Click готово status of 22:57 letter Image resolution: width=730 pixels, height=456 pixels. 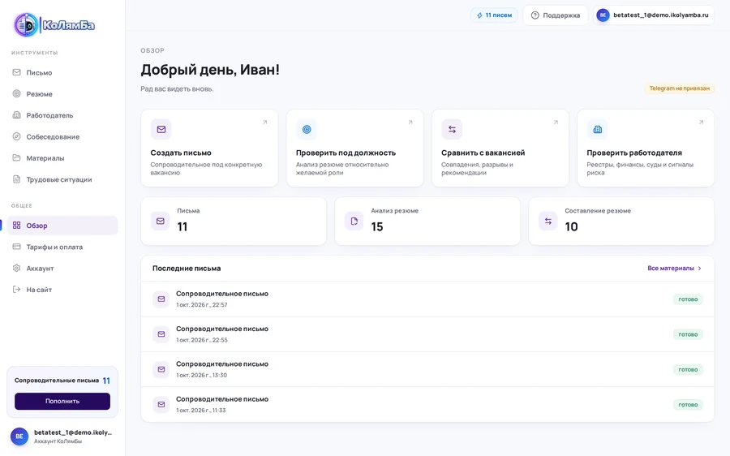[688, 299]
